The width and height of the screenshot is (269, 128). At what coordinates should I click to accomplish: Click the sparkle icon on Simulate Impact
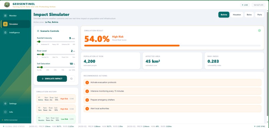pyautogui.click(x=42, y=79)
